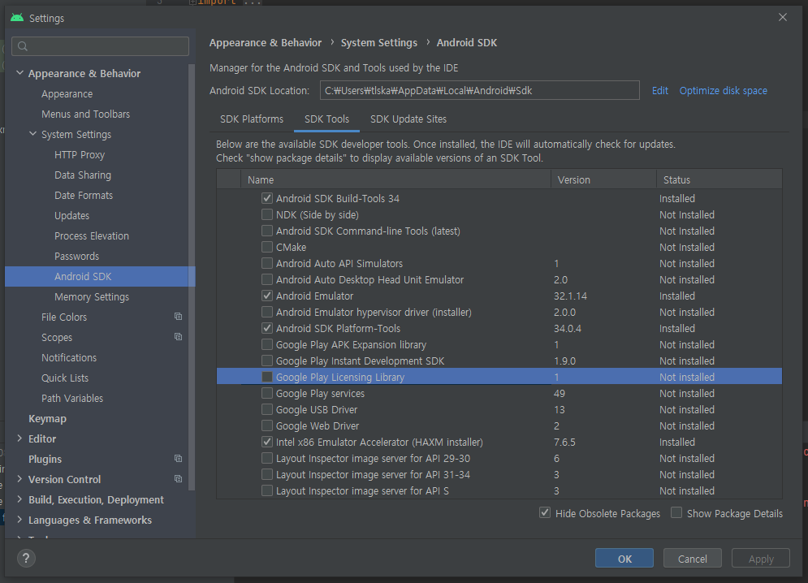The height and width of the screenshot is (583, 808).
Task: Click the settings tree vertical scrollbar
Action: [192, 277]
